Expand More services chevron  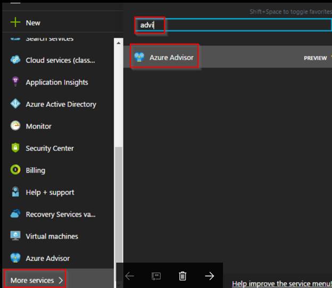[61, 280]
